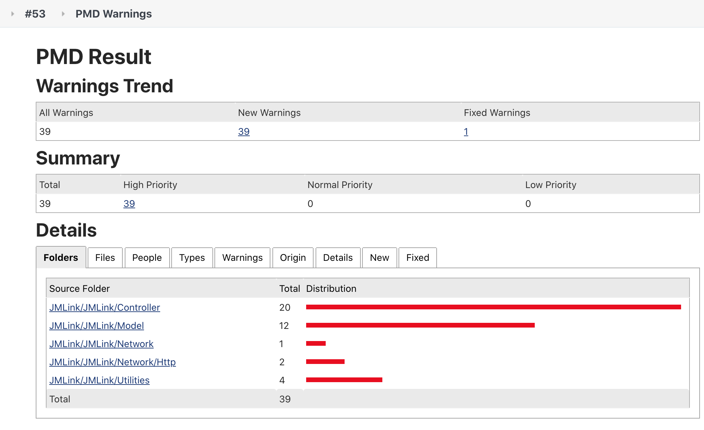This screenshot has width=704, height=430.
Task: Click the breadcrumb arrow before PMD Warnings
Action: [63, 14]
